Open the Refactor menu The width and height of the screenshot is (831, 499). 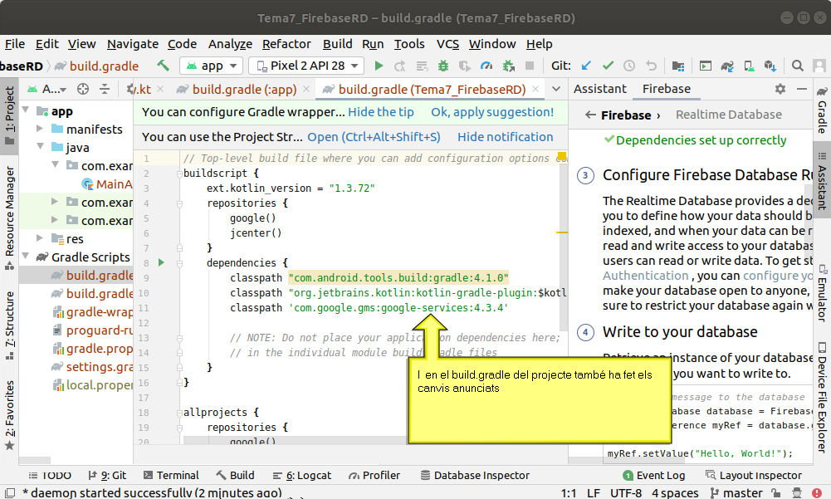pos(286,44)
